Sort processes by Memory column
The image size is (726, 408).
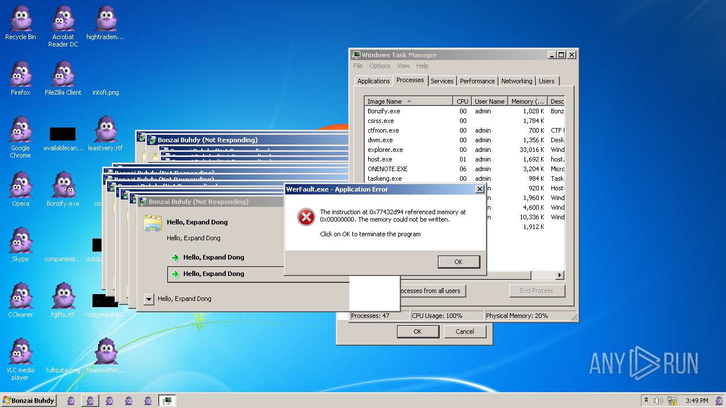tap(527, 101)
